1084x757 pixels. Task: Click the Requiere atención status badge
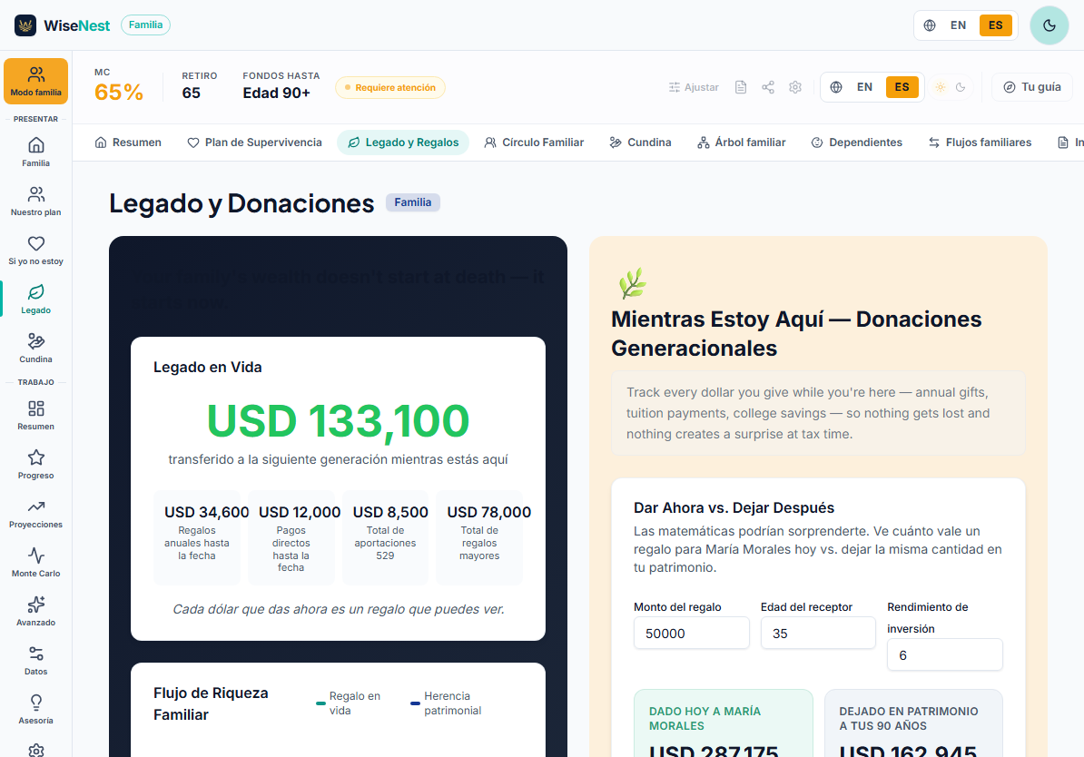click(x=389, y=88)
